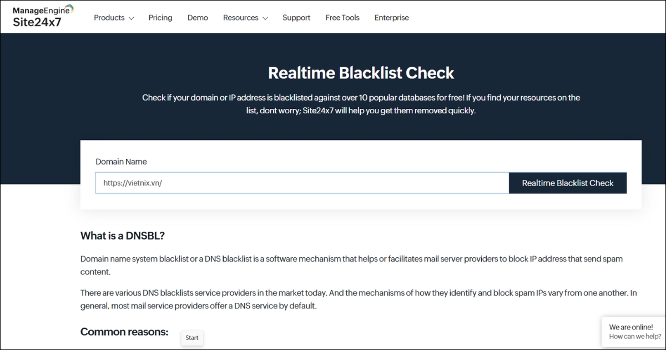This screenshot has width=666, height=350.
Task: Click the We are online chat prompt
Action: 632,327
